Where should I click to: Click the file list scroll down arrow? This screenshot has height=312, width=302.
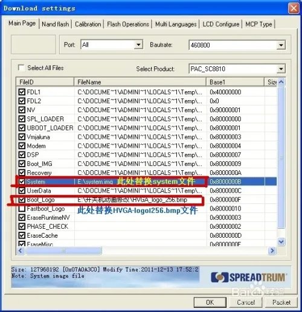(x=281, y=241)
